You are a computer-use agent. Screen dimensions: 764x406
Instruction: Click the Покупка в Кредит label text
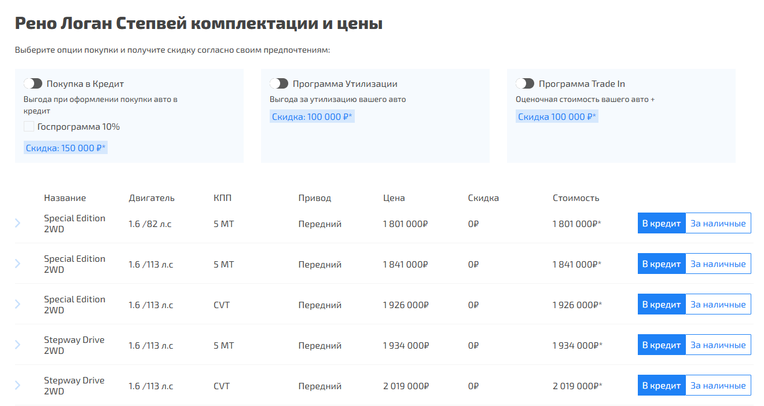click(x=85, y=84)
